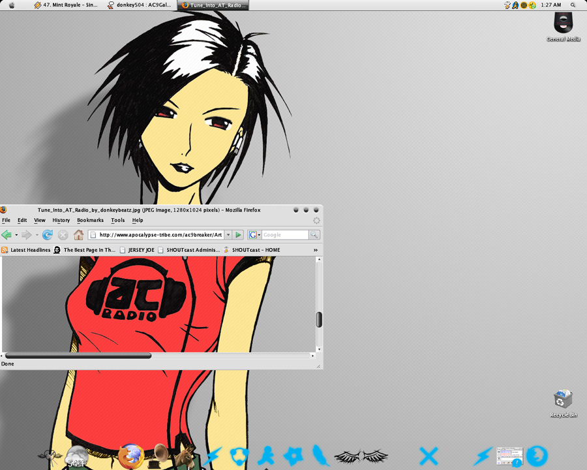Open the JERSEY JOE bookmark
This screenshot has height=470, width=587.
coord(137,250)
